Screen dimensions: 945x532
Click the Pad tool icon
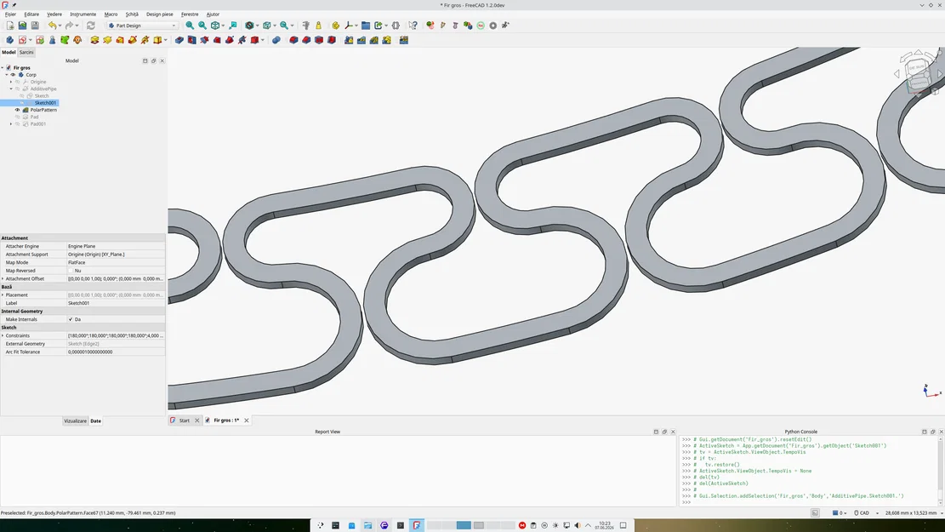(x=94, y=40)
